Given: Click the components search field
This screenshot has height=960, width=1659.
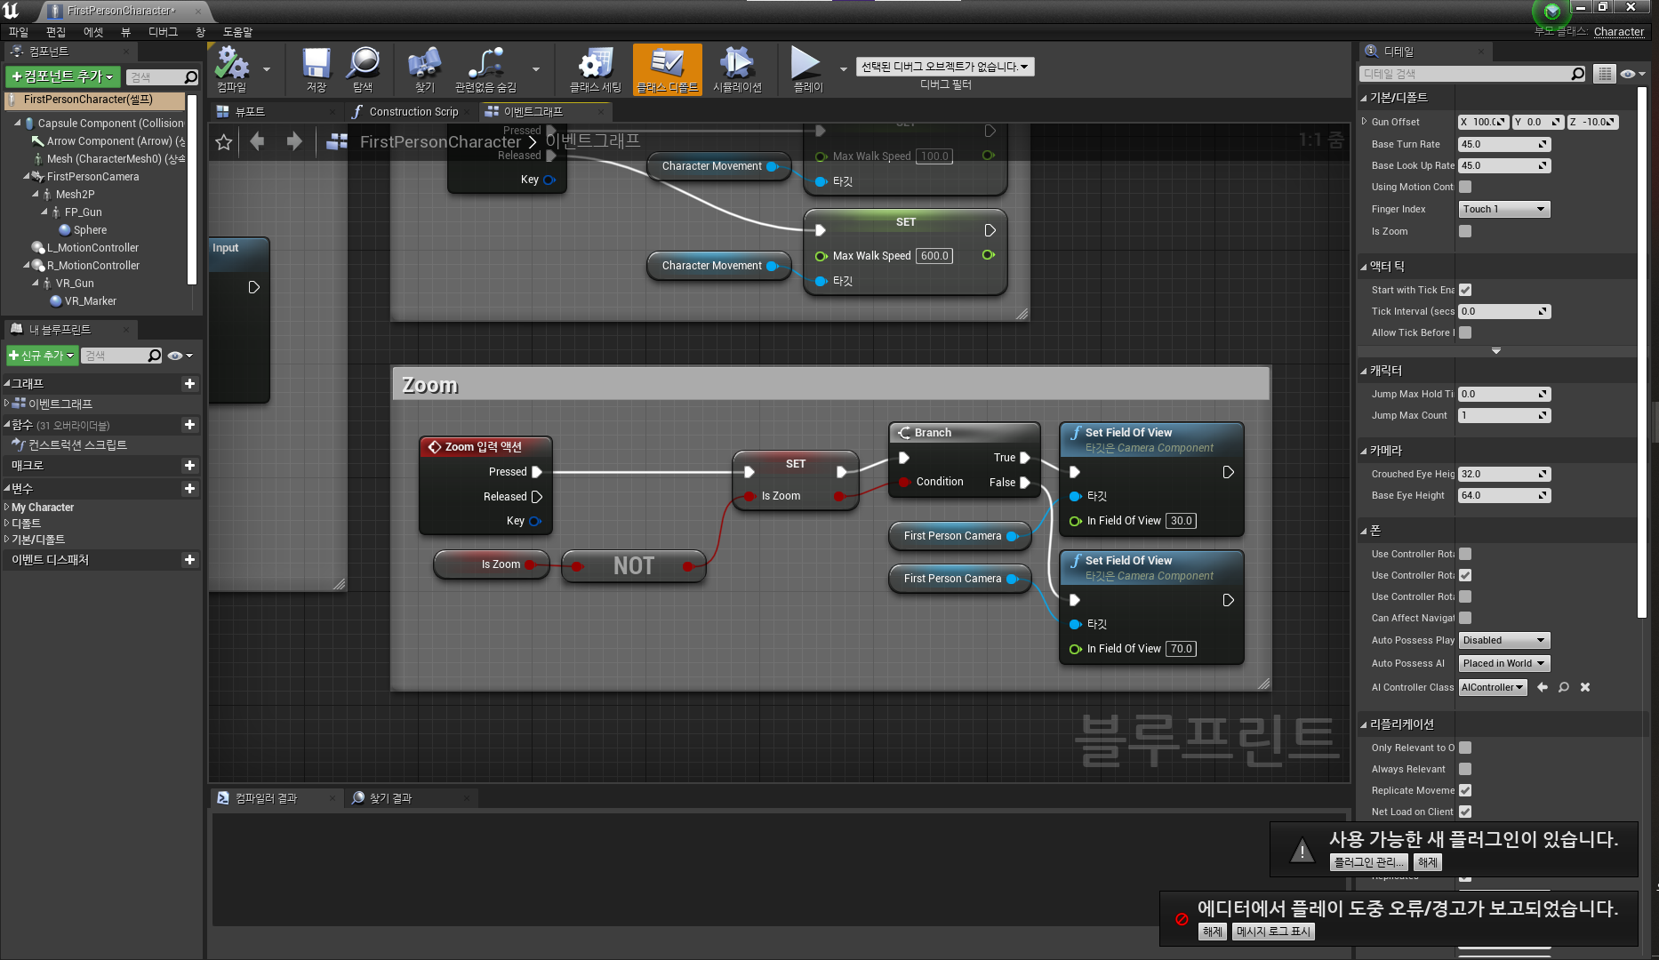Looking at the screenshot, I should 162,77.
